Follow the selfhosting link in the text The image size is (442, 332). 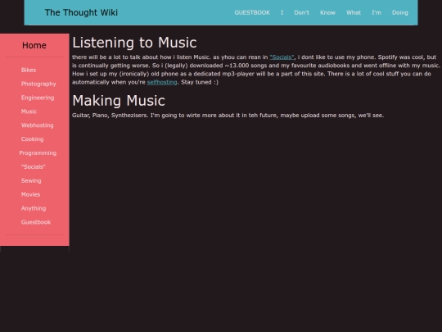[x=162, y=82]
